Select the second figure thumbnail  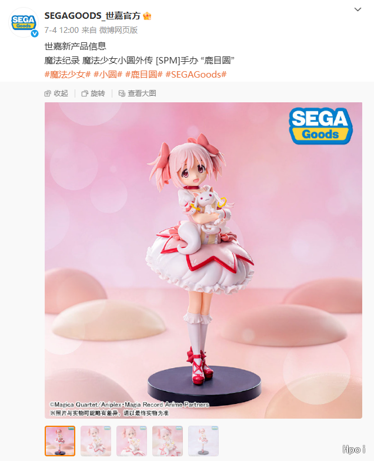(x=96, y=441)
